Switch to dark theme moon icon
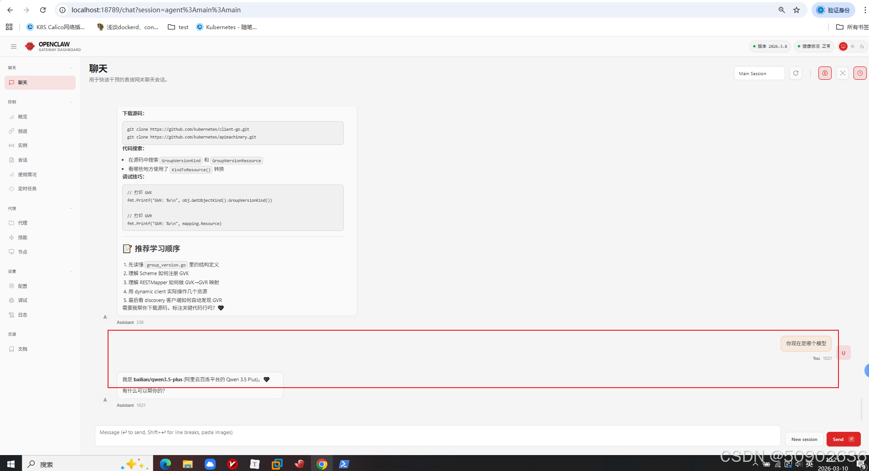The image size is (869, 471). (x=862, y=46)
